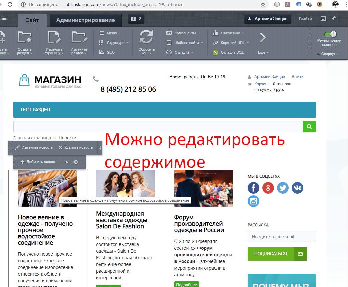The width and height of the screenshot is (348, 287).
Task: Open the VK social icon
Action: coord(297,188)
